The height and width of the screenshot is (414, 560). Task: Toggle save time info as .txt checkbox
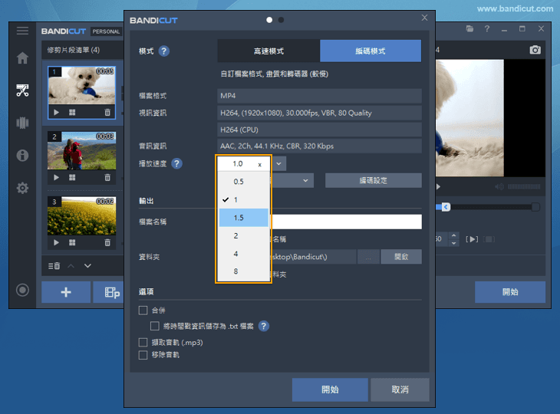(155, 326)
